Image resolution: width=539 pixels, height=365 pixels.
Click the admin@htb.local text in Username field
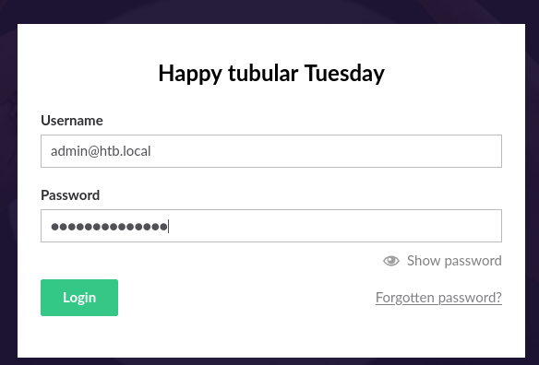[101, 151]
